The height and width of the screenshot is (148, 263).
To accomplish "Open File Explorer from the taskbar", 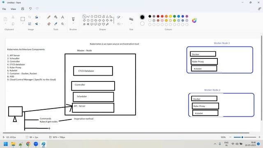I will click(13, 144).
